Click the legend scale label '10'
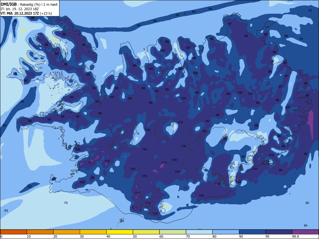Screen dimensions: 319x239 pos(29,236)
